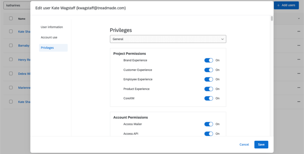Click the dialog's vertical scrollbar
304x154 pixels.
(x=272, y=19)
